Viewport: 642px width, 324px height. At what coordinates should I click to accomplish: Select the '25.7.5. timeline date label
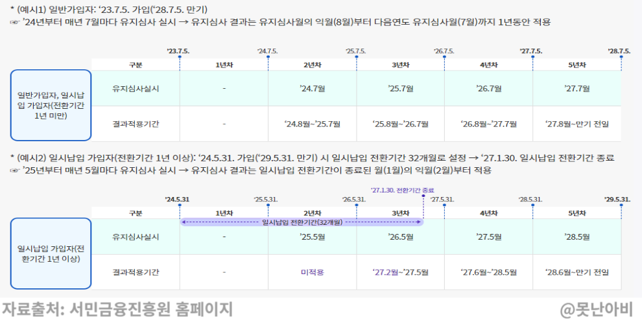pos(356,52)
